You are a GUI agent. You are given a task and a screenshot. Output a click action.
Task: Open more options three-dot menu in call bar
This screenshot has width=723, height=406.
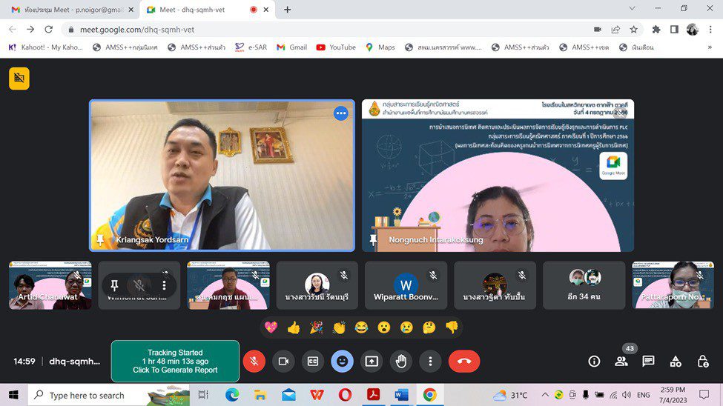pos(430,362)
